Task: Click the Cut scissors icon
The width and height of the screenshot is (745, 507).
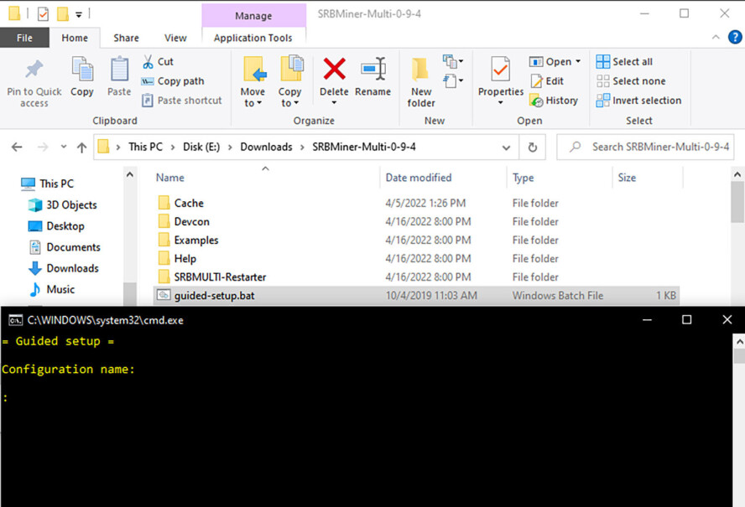Action: pos(148,62)
